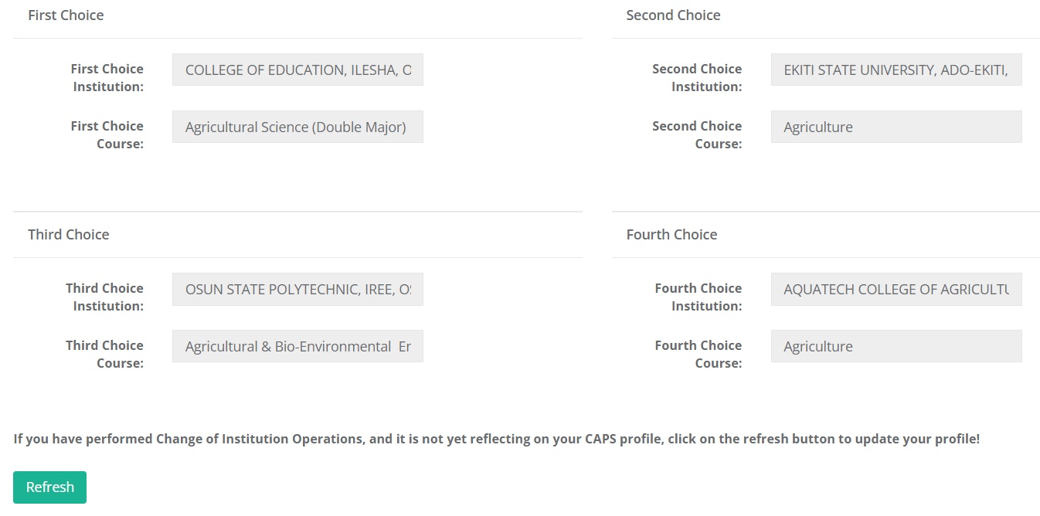Click the Change of Institution notice text
This screenshot has height=516, width=1040.
pos(496,440)
